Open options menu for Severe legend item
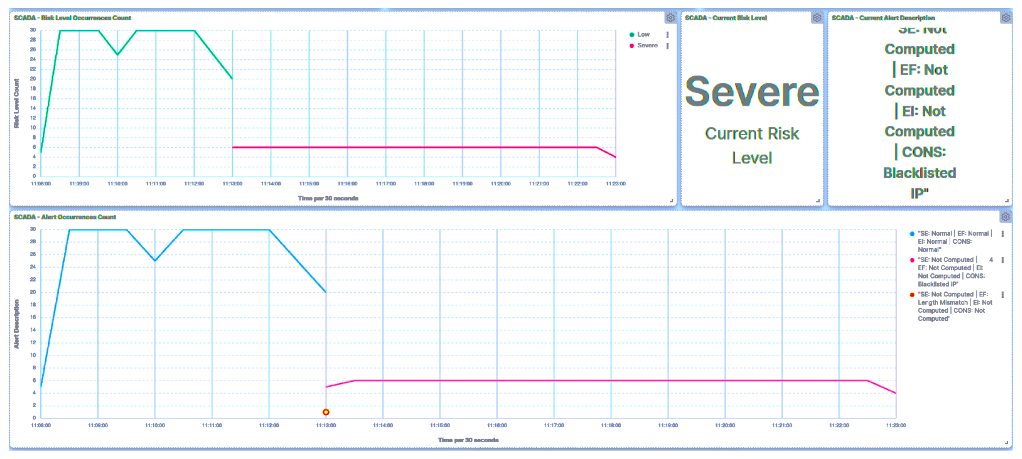The image size is (1022, 459). pyautogui.click(x=667, y=46)
